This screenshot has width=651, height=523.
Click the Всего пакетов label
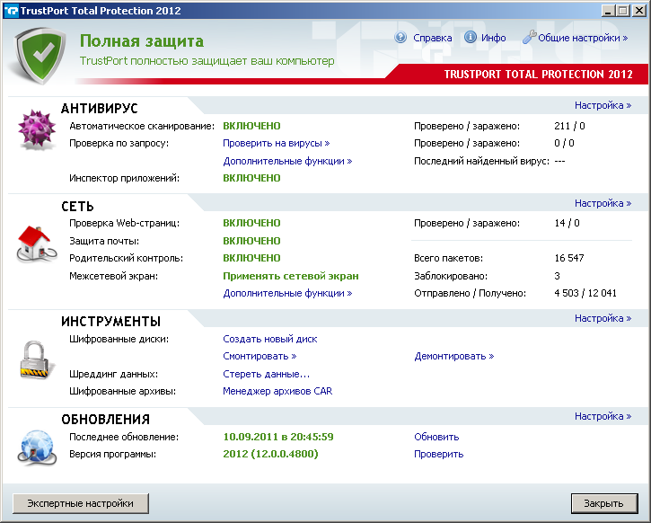coord(448,258)
